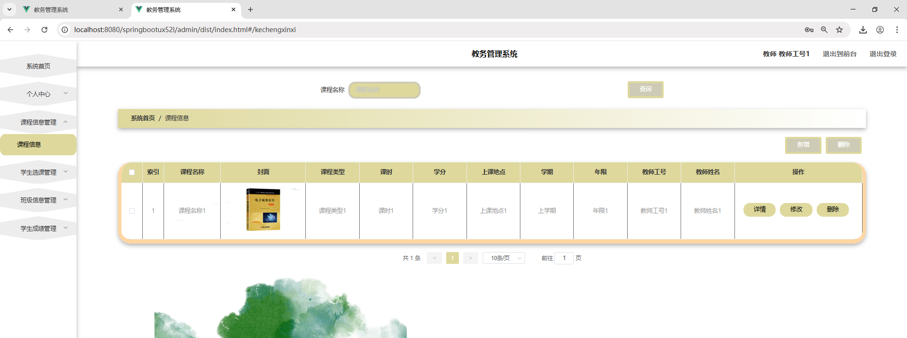
Task: Reload the page with refresh icon
Action: pyautogui.click(x=44, y=30)
